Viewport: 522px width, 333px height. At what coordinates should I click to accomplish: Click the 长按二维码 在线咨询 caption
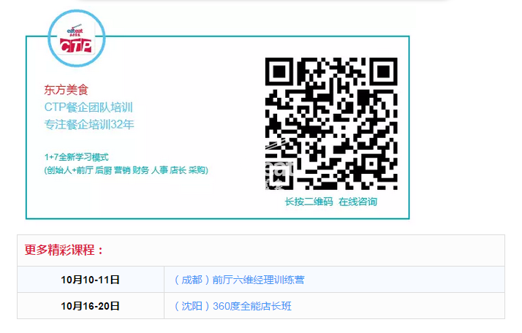tap(331, 202)
